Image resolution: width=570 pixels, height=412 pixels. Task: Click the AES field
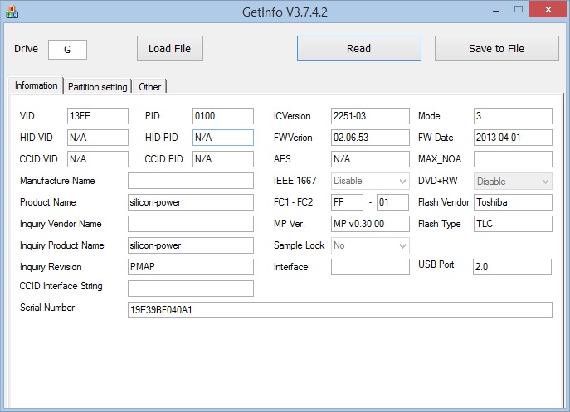pyautogui.click(x=370, y=159)
